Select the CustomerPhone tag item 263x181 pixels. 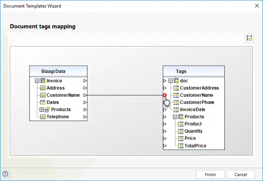(197, 102)
